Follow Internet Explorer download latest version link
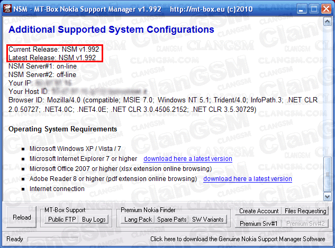 pos(188,159)
